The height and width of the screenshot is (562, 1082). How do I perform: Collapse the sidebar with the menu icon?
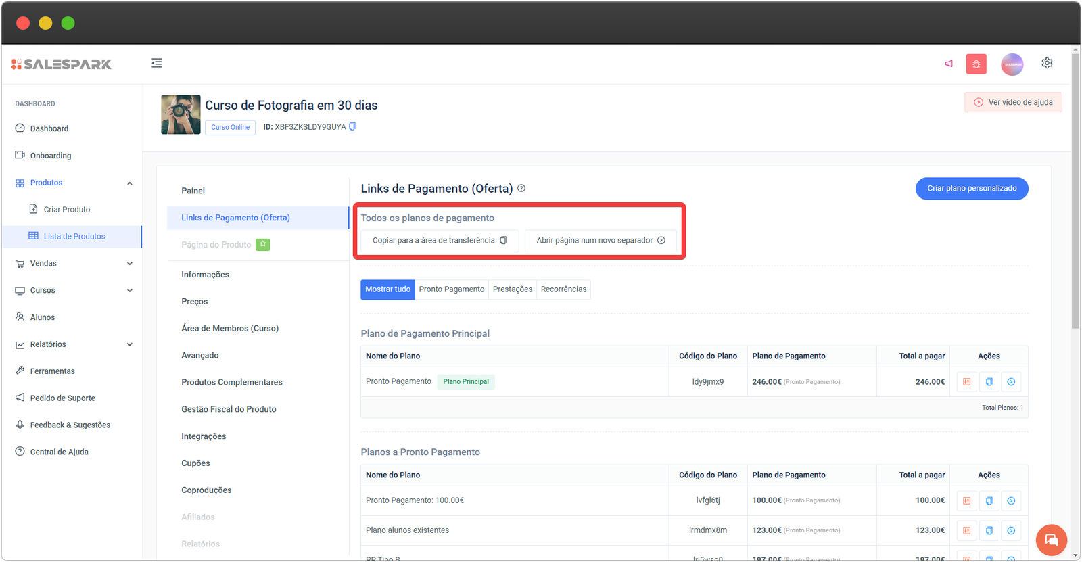click(x=157, y=63)
